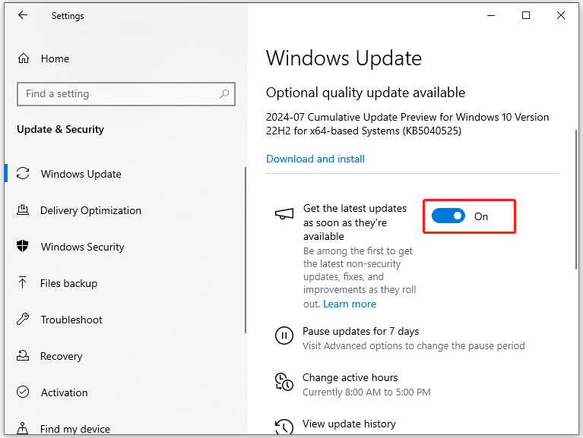Select Activation in the sidebar

pos(64,392)
